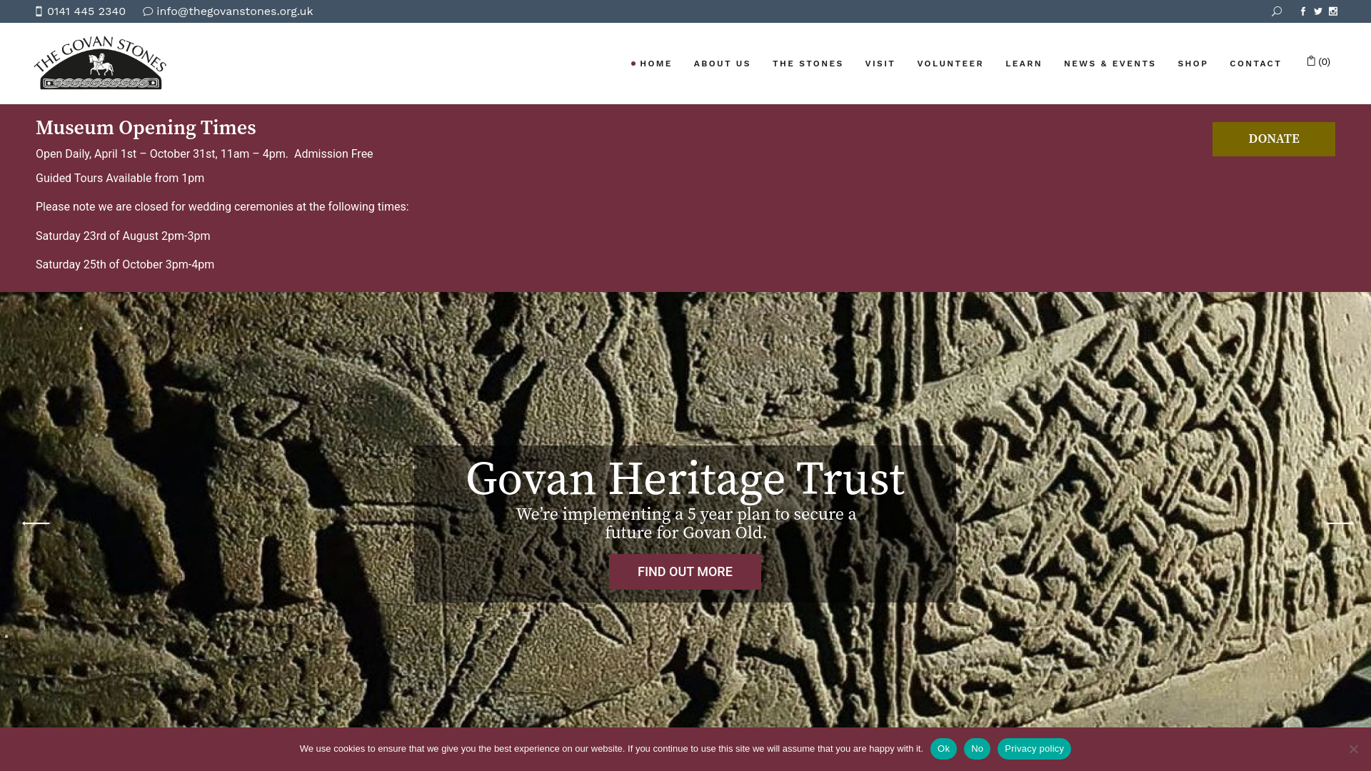This screenshot has width=1371, height=771.
Task: Click 'Saturday 23rd of August 2pm-3pm' text
Action: click(123, 236)
